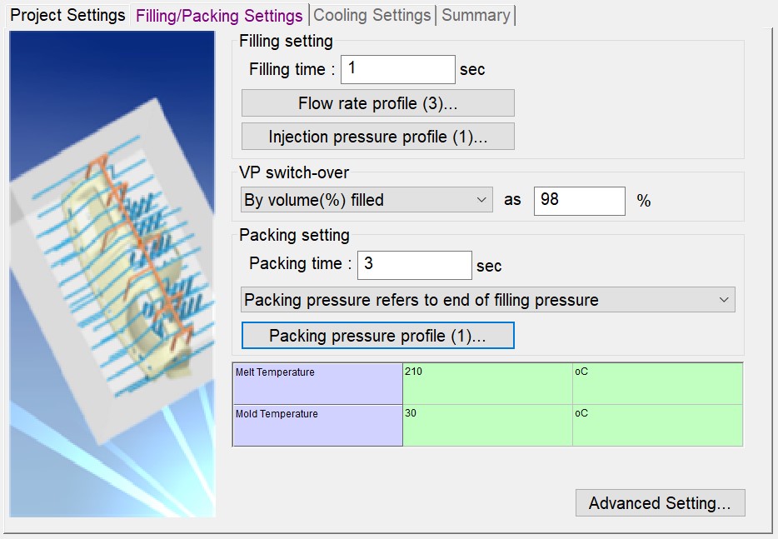Switch to the Project Settings tab

[x=67, y=15]
